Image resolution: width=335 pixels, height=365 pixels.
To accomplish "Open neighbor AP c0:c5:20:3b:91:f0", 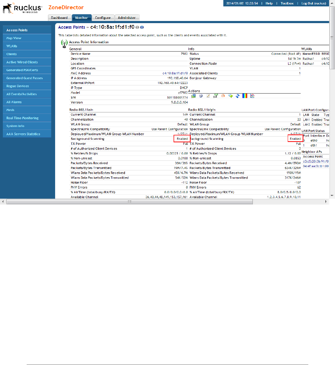I will point(316,161).
